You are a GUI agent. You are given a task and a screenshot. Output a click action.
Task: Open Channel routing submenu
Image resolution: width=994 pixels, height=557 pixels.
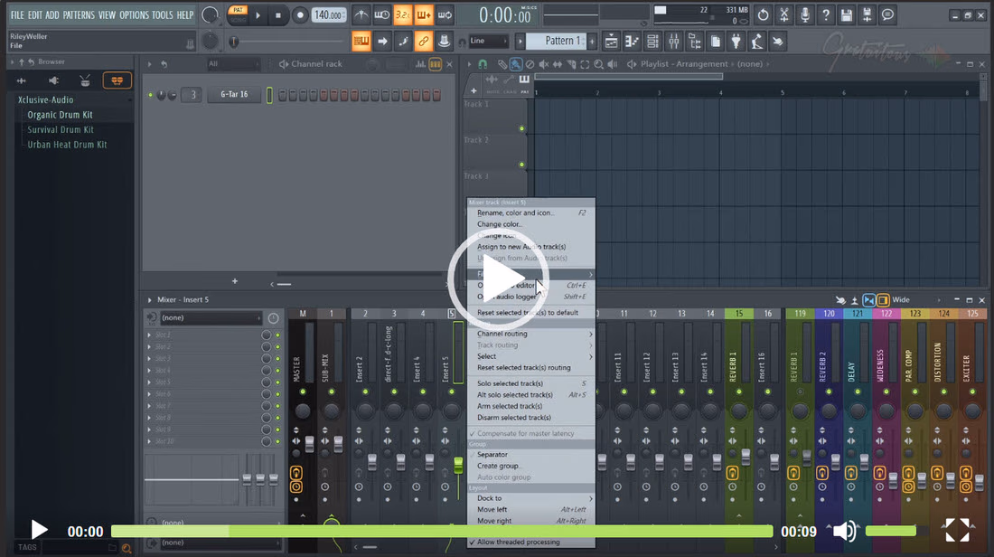pyautogui.click(x=530, y=334)
